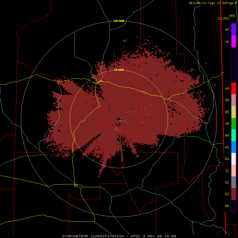238x238 pixels.
Task: Click the RF purple legend swatch
Action: click(234, 30)
